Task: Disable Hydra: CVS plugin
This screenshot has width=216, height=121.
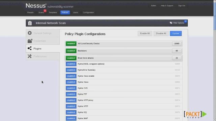Action: [71, 88]
